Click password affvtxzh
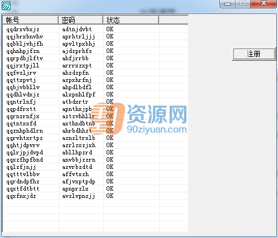This screenshot has height=238, width=278. (x=75, y=174)
